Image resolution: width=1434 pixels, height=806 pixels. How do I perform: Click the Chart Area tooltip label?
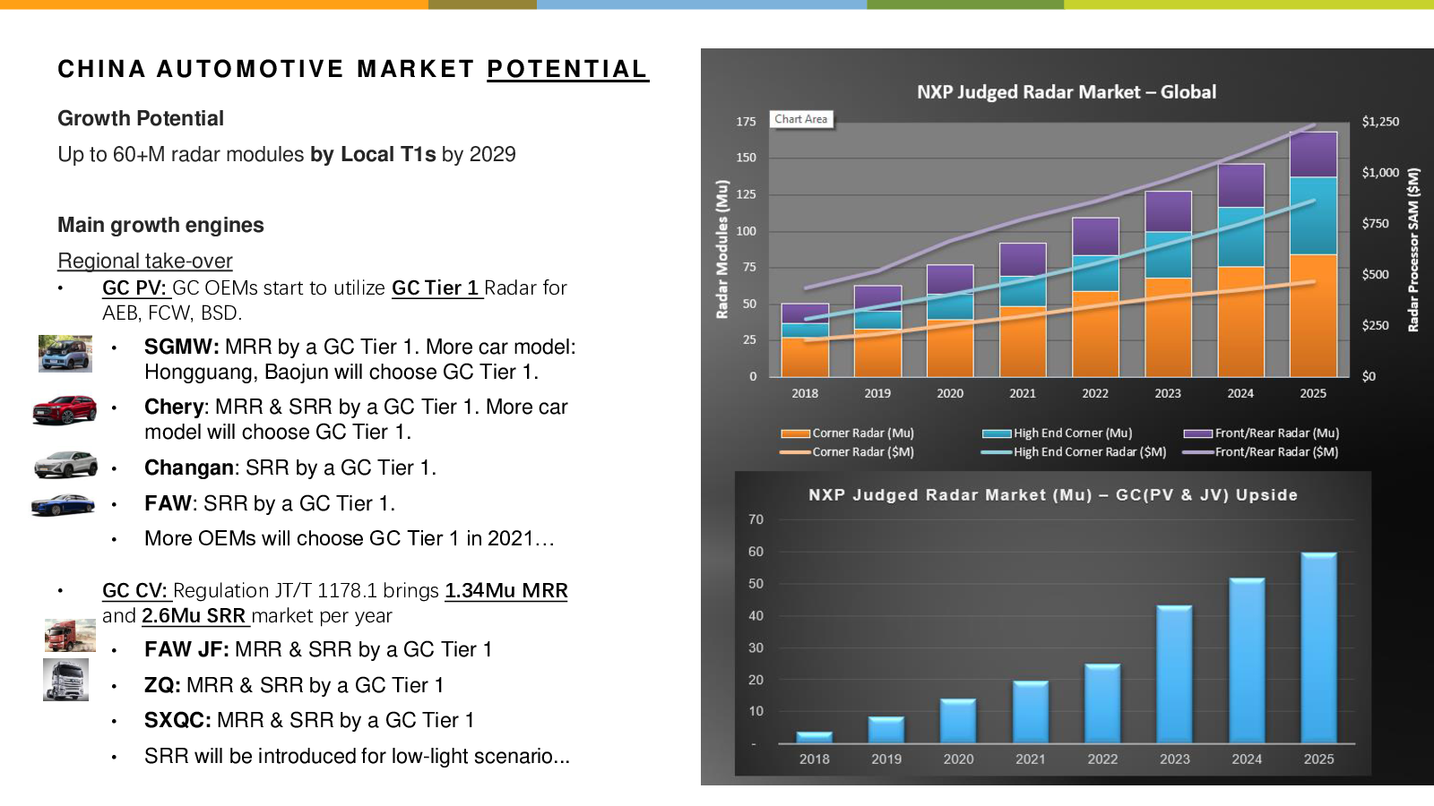click(x=801, y=119)
